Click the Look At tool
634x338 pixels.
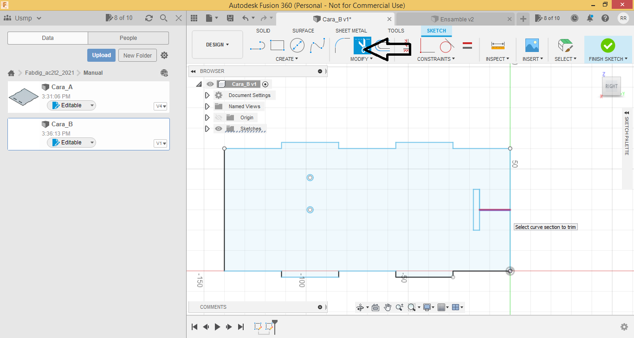click(375, 307)
